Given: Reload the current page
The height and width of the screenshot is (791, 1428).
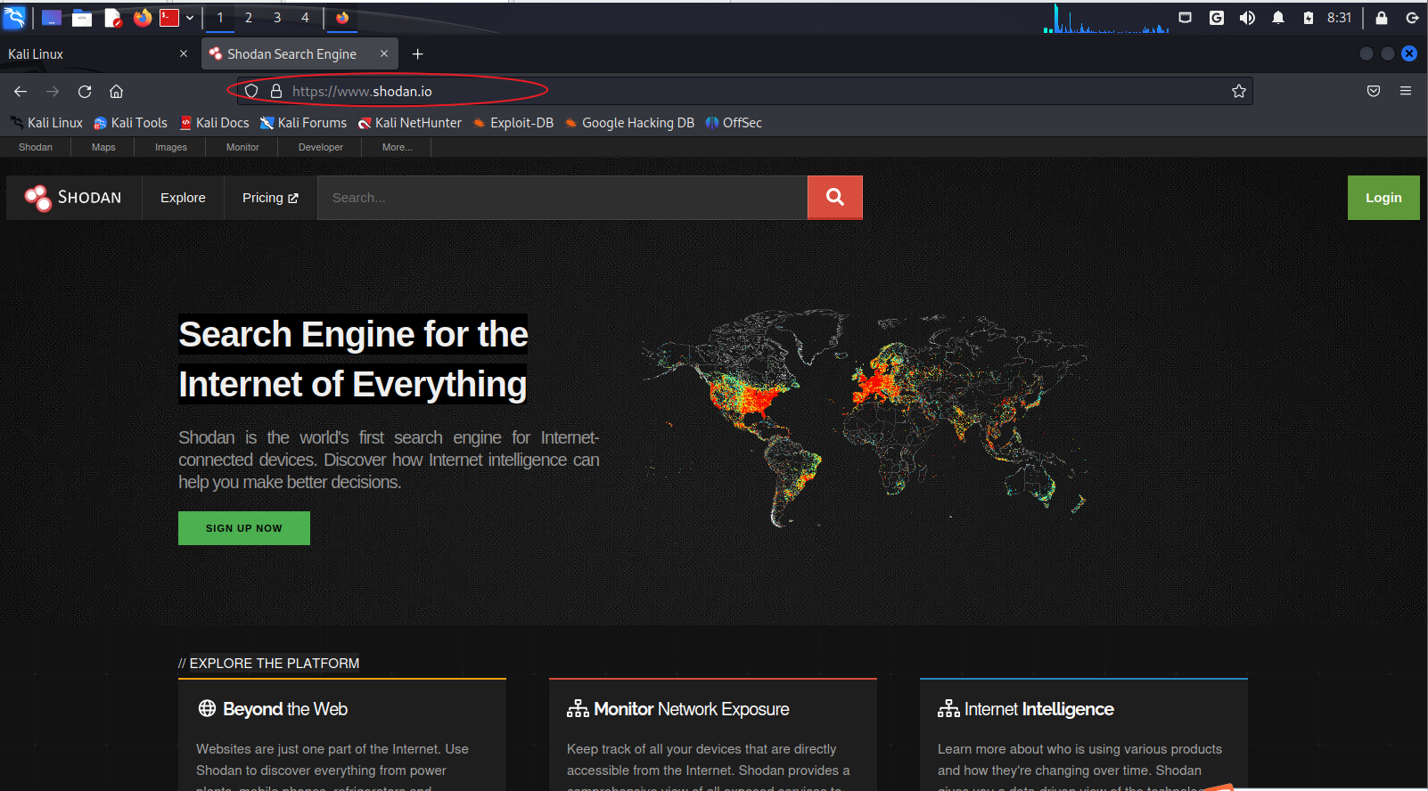Looking at the screenshot, I should [x=85, y=91].
